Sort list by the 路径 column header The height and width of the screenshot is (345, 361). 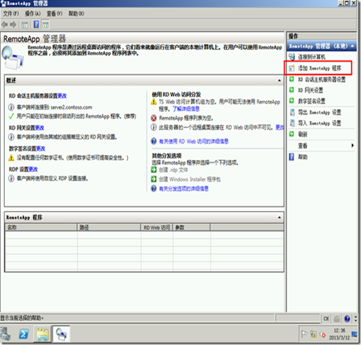click(x=109, y=228)
